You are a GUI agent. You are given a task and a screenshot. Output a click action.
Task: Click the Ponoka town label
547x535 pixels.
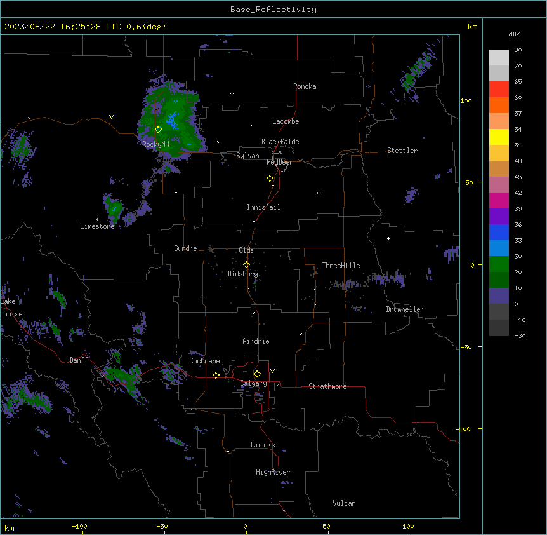305,86
